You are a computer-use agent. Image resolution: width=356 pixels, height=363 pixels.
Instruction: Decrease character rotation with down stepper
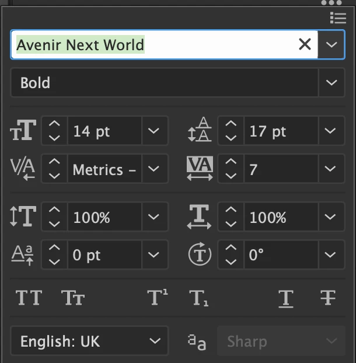[231, 262]
